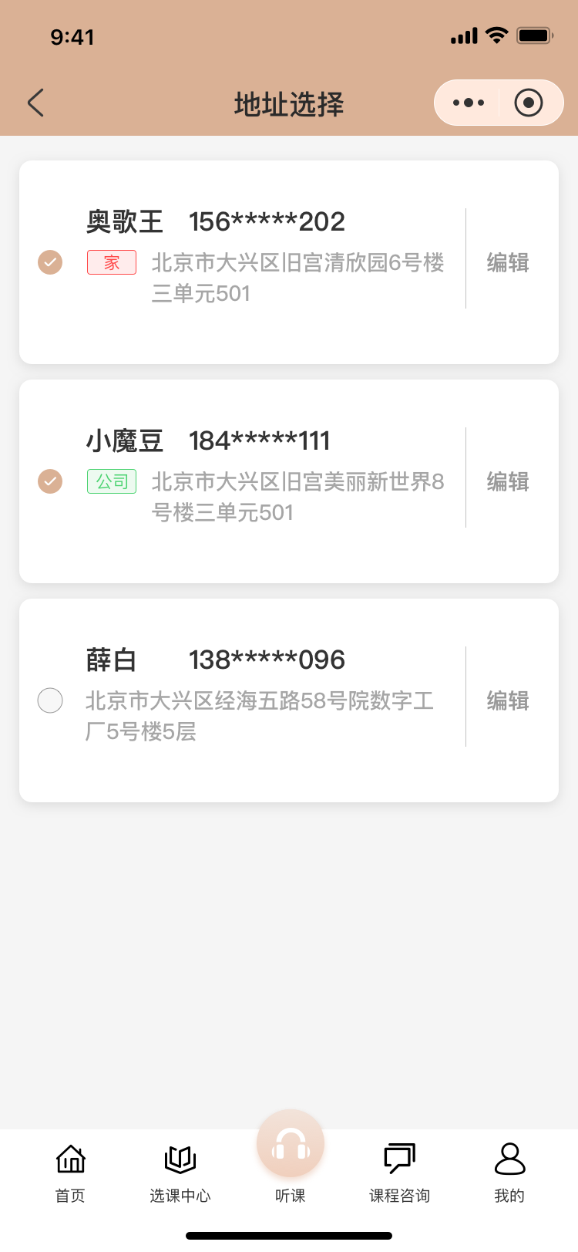Deselect the 奥歌王 address checkmark
The width and height of the screenshot is (578, 1252).
coord(50,262)
